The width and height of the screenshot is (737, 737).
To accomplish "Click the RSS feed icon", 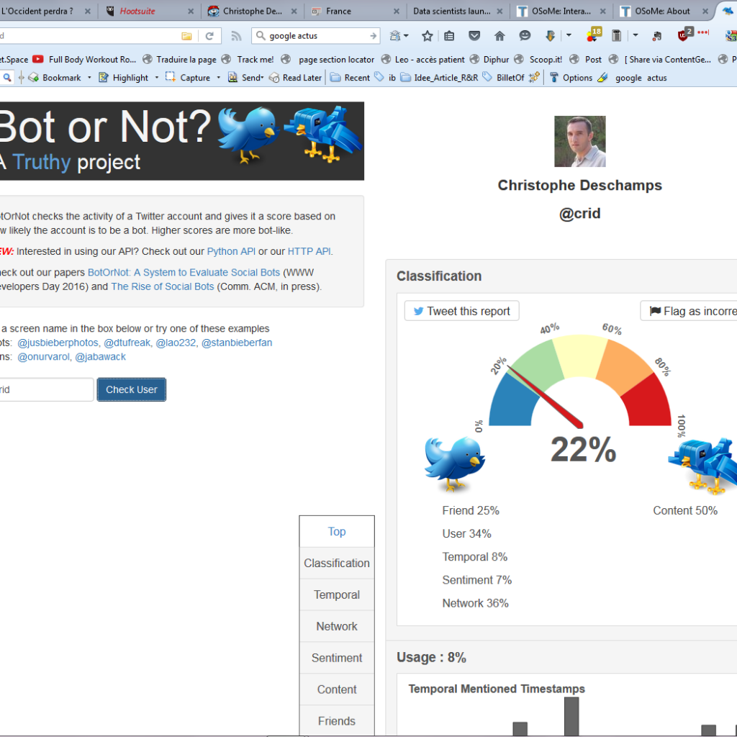I will point(236,36).
